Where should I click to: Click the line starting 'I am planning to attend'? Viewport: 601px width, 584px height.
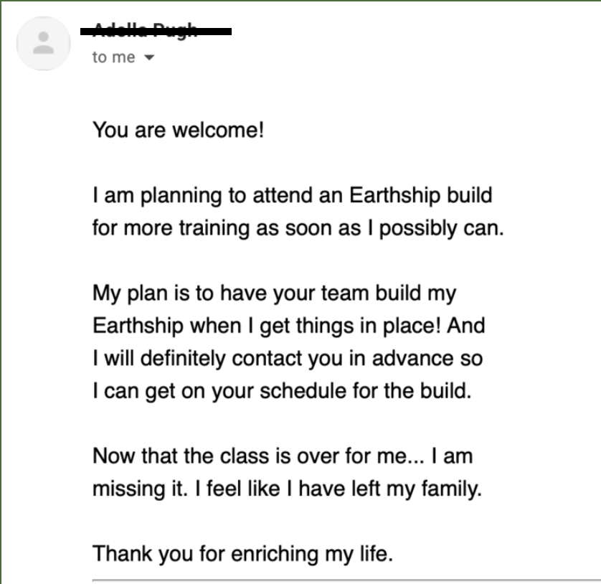[x=293, y=196]
